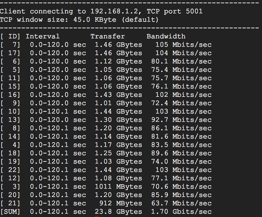Screen dimensions: 262x217
Task: Click the 1.70 Gbits/sec total bandwidth
Action: tap(181, 212)
